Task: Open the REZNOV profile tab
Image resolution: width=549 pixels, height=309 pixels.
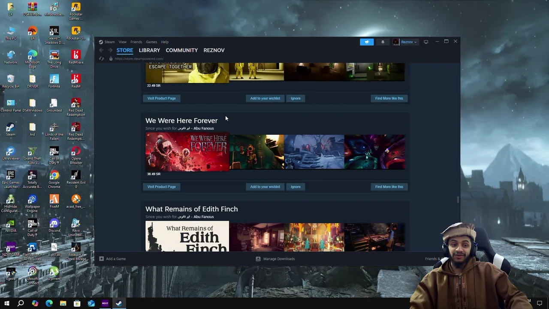Action: click(x=214, y=50)
